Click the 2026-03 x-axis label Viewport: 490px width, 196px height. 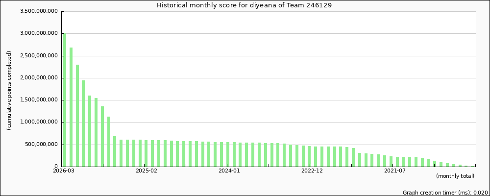click(64, 171)
